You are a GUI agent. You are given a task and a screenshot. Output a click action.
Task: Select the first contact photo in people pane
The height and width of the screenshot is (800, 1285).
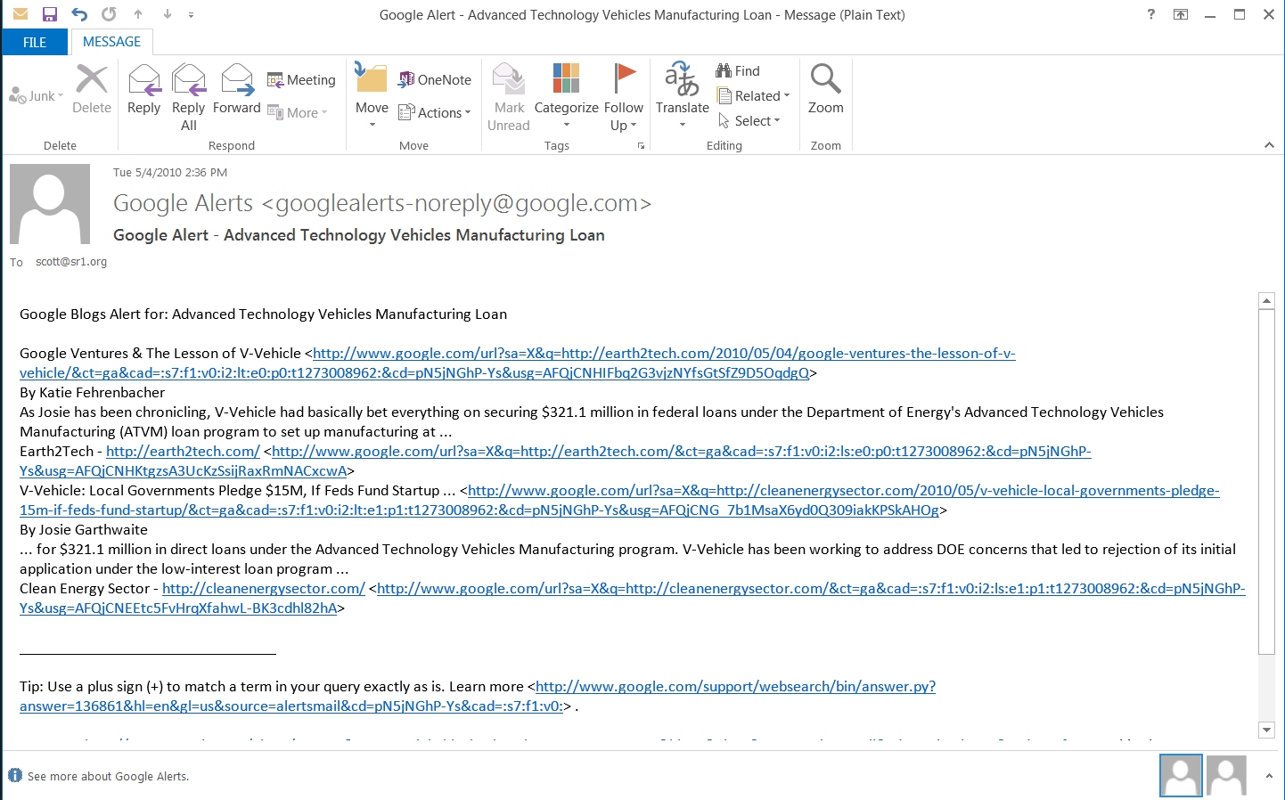pyautogui.click(x=1181, y=776)
